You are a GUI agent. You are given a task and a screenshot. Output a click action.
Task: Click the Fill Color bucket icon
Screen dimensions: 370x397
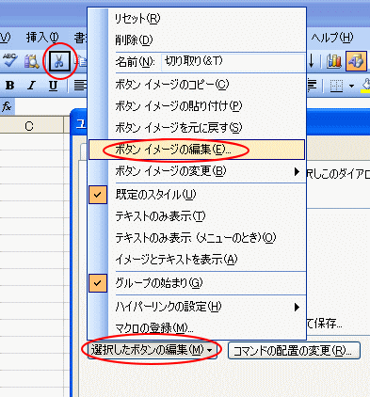(365, 86)
